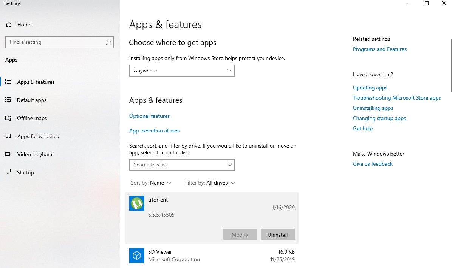Open Default apps section
Viewport: 452px width, 268px height.
coord(32,100)
